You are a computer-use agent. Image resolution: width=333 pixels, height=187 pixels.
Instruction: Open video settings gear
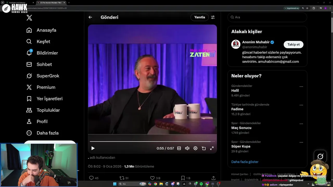tap(195, 148)
